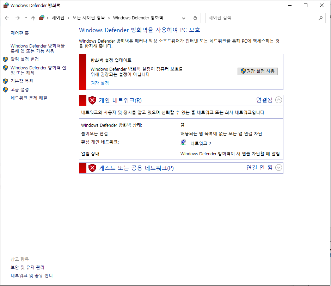Click the forward navigation arrow
Viewport: 331px width, 286px height.
(x=18, y=18)
